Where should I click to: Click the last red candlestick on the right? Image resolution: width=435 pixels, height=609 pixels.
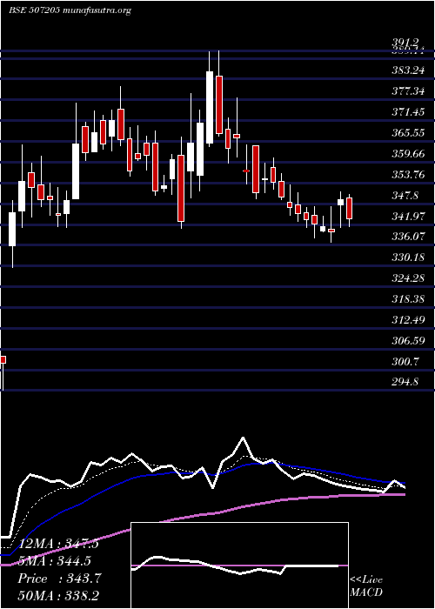pyautogui.click(x=349, y=209)
